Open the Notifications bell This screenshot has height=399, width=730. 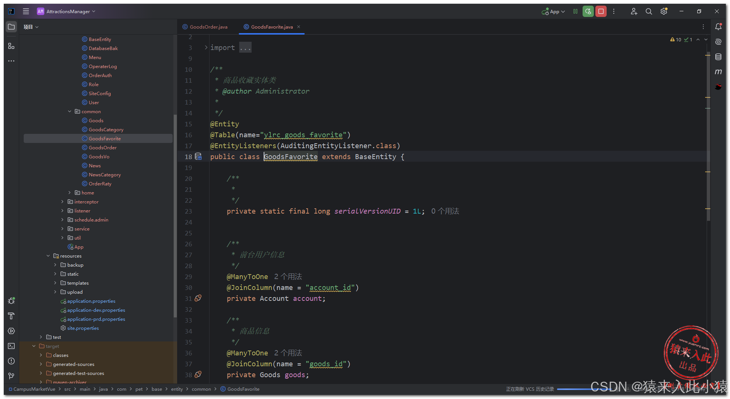(718, 27)
